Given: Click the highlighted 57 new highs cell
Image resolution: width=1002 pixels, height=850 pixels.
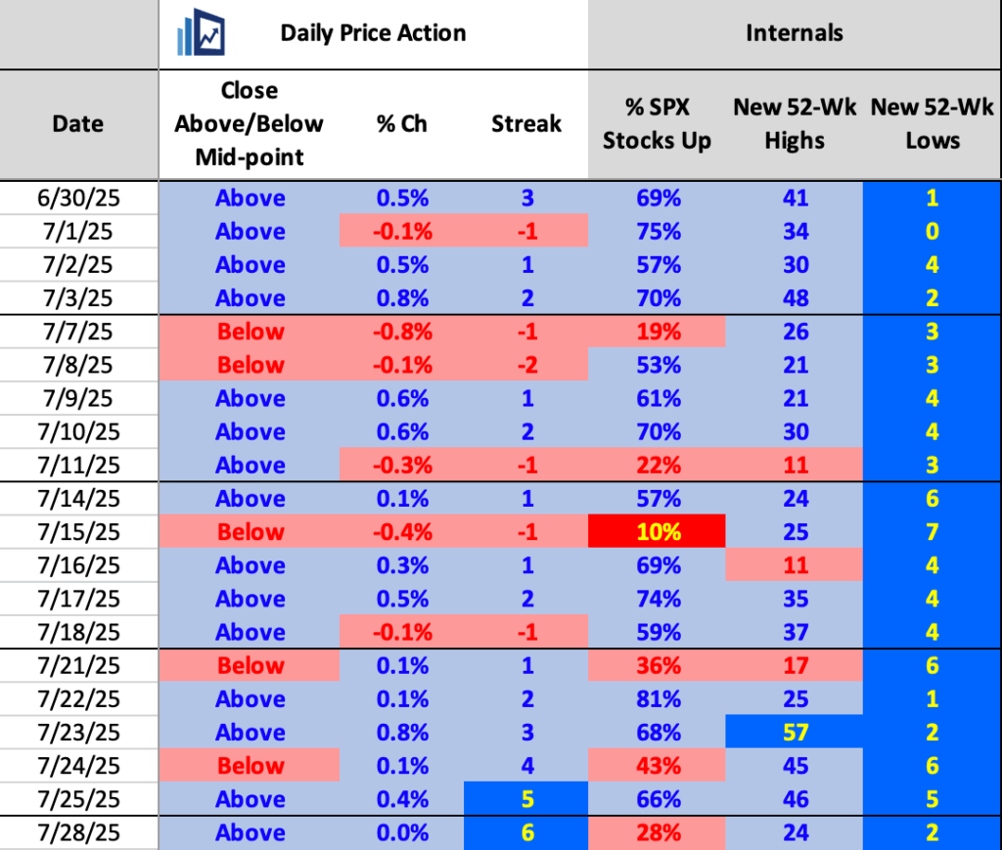Looking at the screenshot, I should (794, 733).
